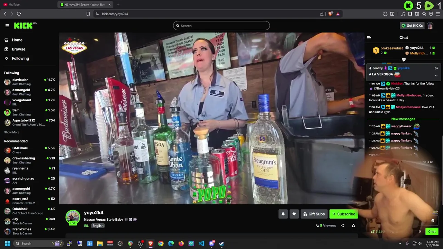Open user profile avatar menu
The height and width of the screenshot is (249, 443).
click(x=430, y=26)
